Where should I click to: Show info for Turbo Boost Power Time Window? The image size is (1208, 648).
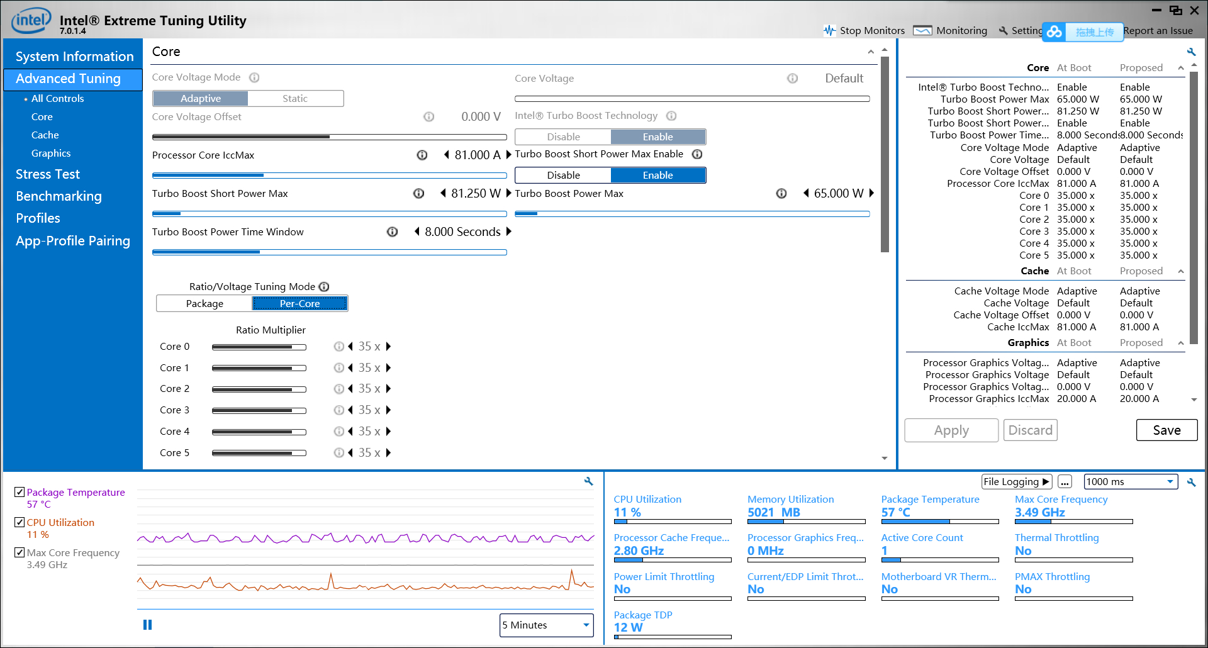pos(392,232)
